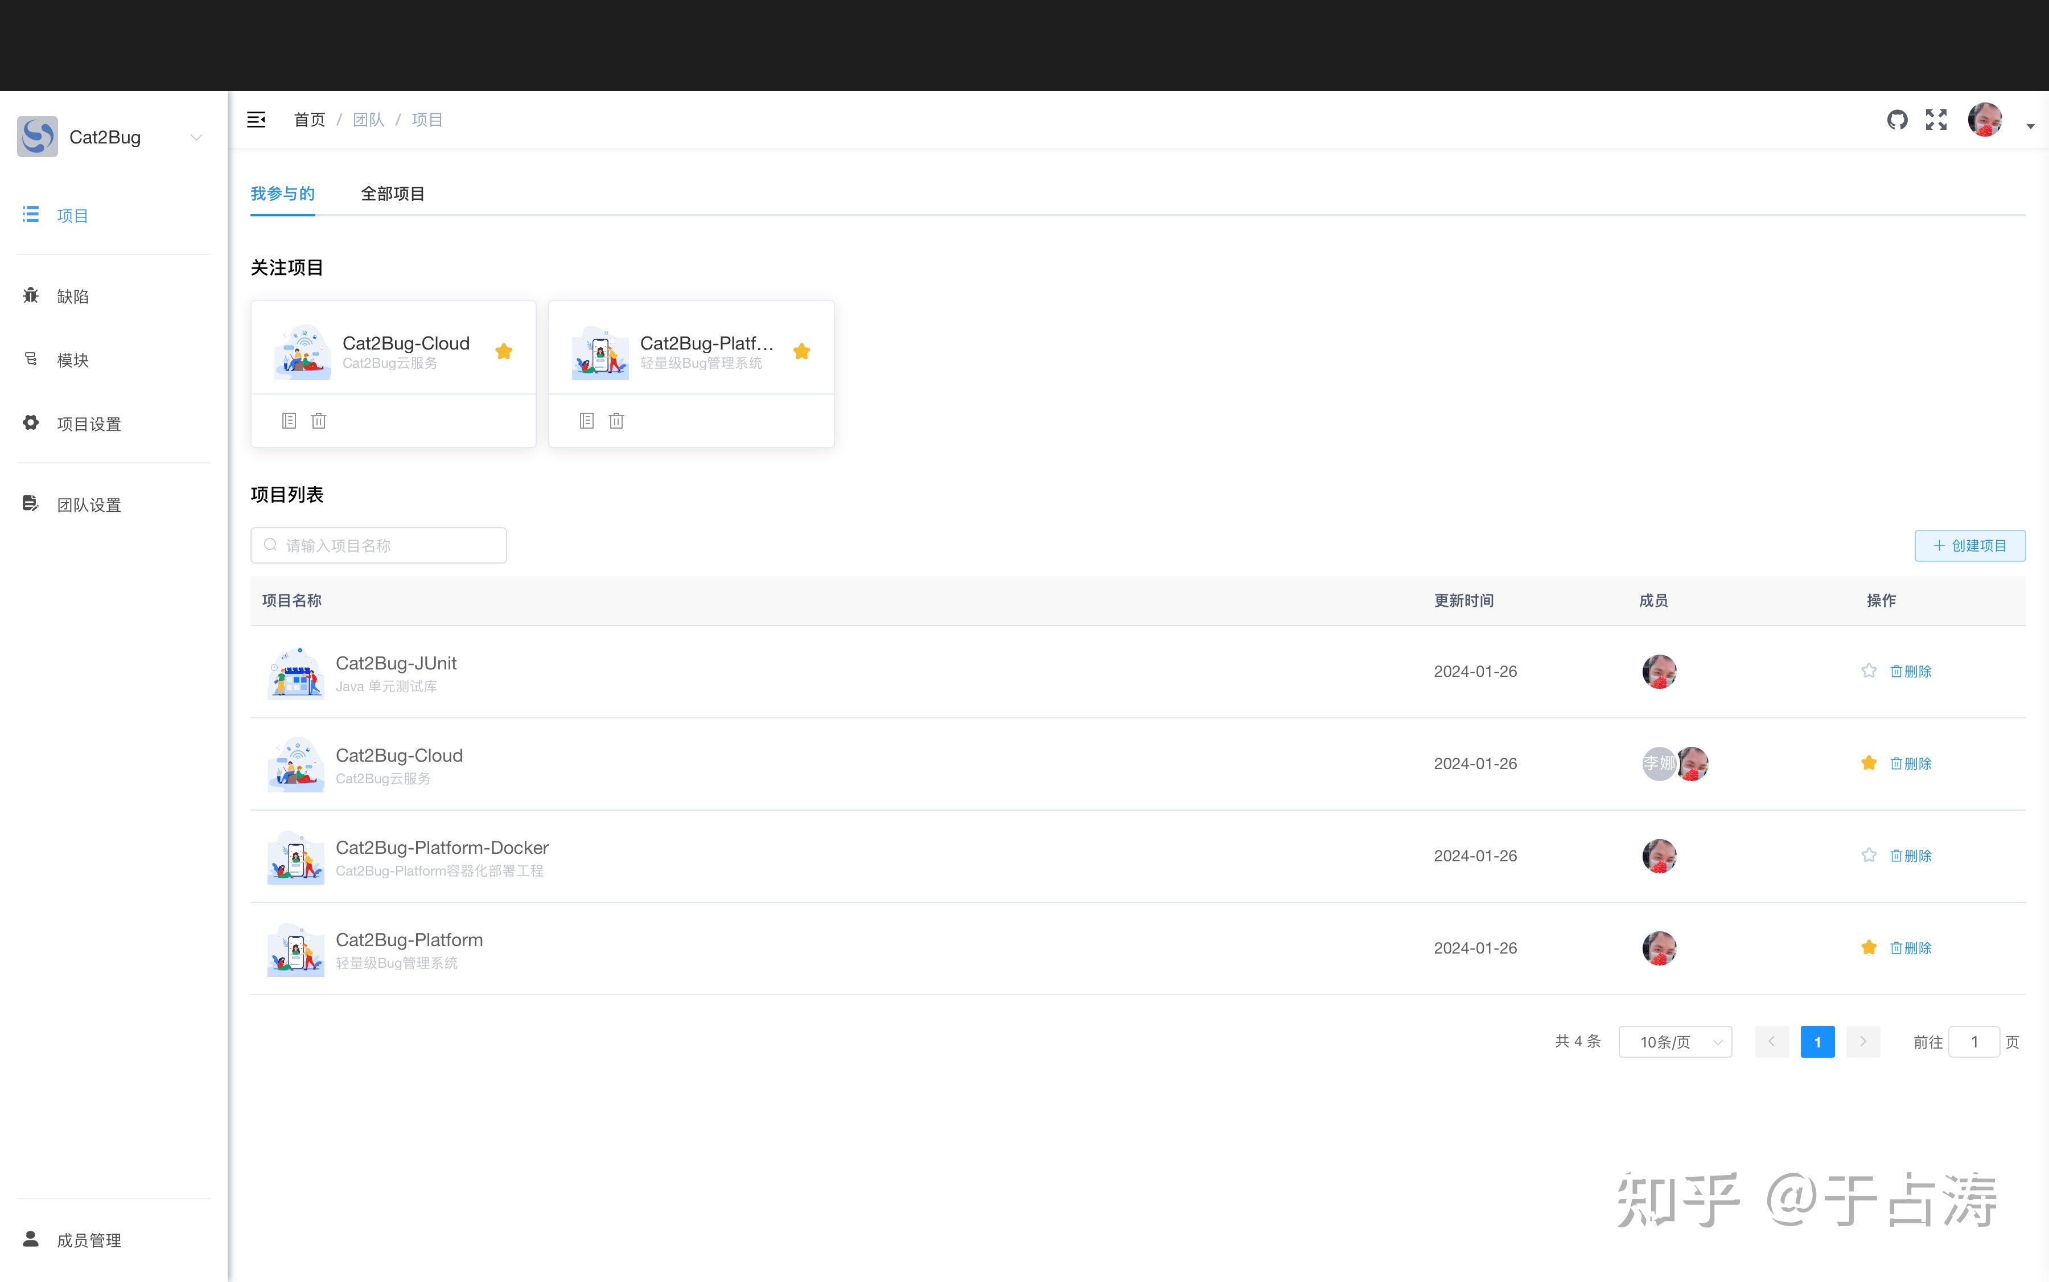Open the GitHub repository icon
The image size is (2049, 1282).
(x=1896, y=120)
